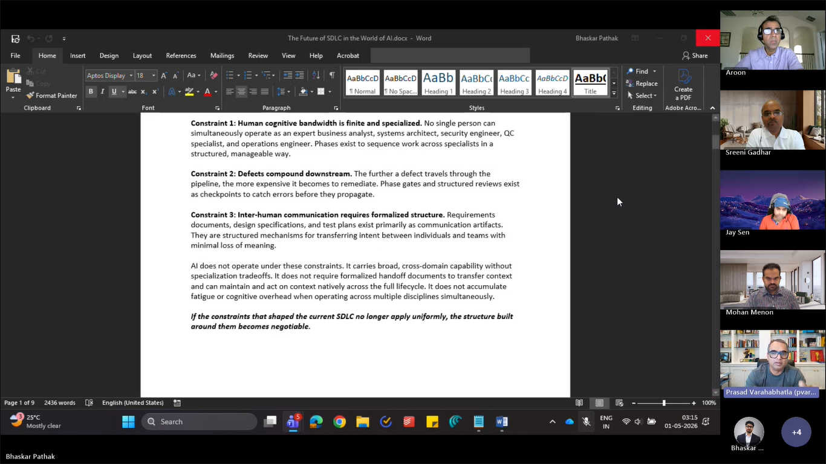Click the Word icon on the taskbar

502,422
